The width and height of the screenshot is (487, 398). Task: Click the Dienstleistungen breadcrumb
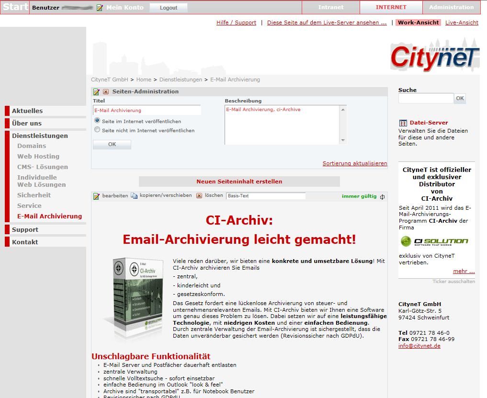tap(181, 80)
